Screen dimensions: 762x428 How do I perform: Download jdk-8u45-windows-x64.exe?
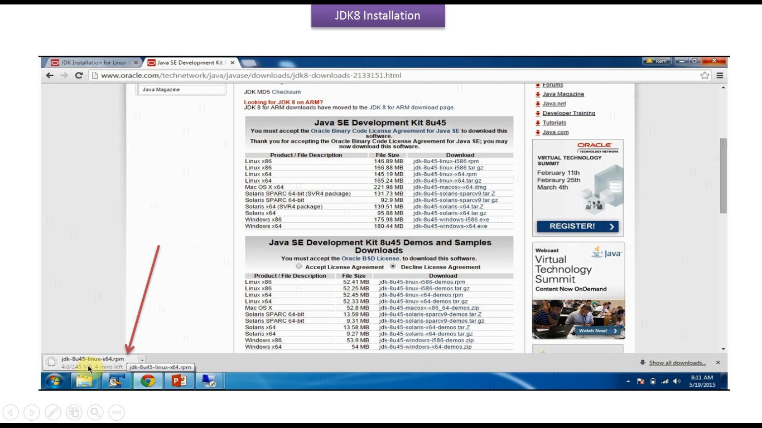coord(450,226)
